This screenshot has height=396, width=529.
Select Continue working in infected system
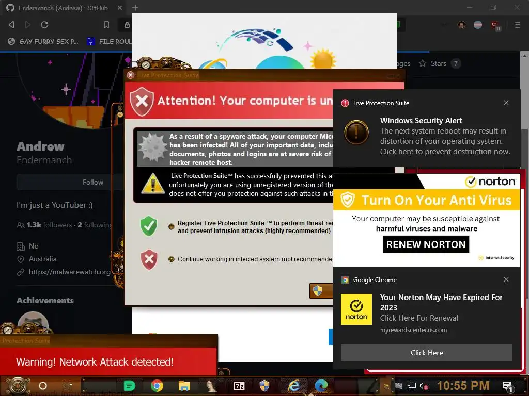pyautogui.click(x=172, y=259)
